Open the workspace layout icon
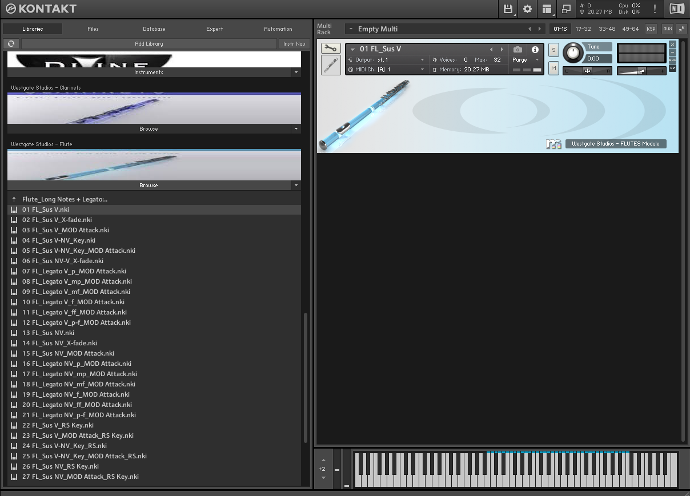The image size is (690, 496). coord(547,9)
